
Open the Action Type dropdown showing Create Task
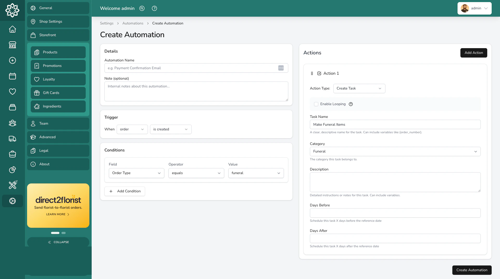click(x=359, y=88)
